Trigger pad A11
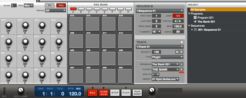 [109, 41]
